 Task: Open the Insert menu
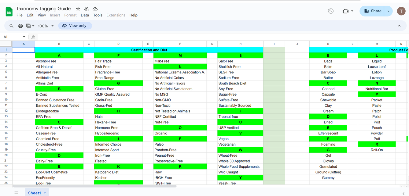[55, 15]
